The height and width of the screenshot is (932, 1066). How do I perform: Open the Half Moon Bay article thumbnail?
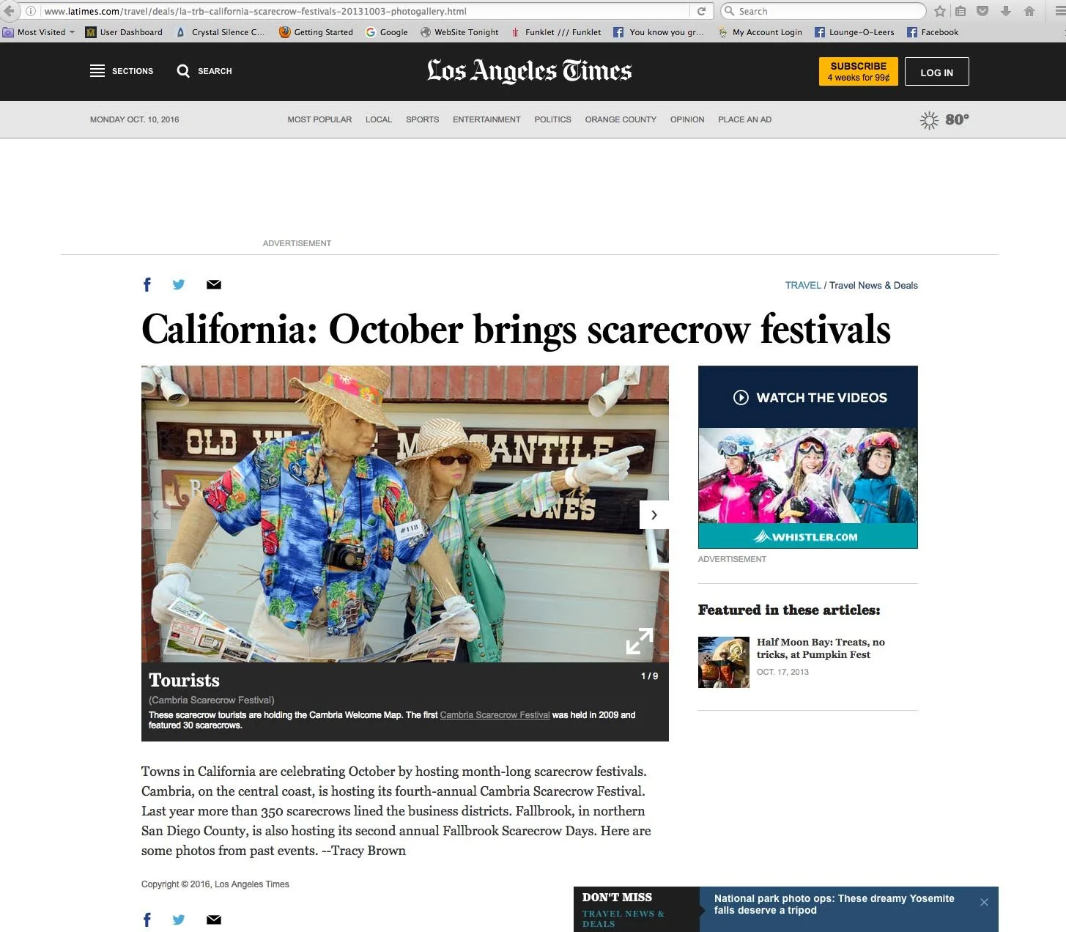click(x=724, y=662)
